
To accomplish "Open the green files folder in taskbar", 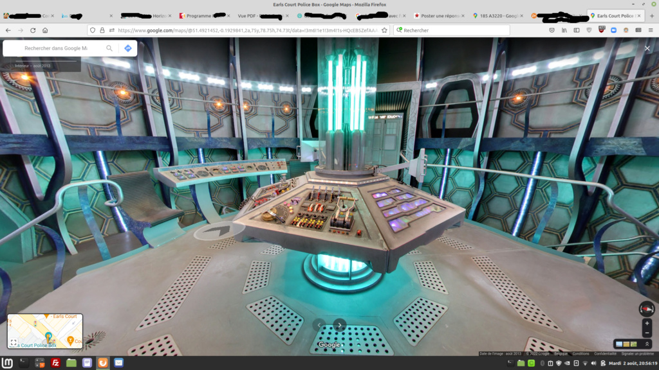I will click(71, 363).
